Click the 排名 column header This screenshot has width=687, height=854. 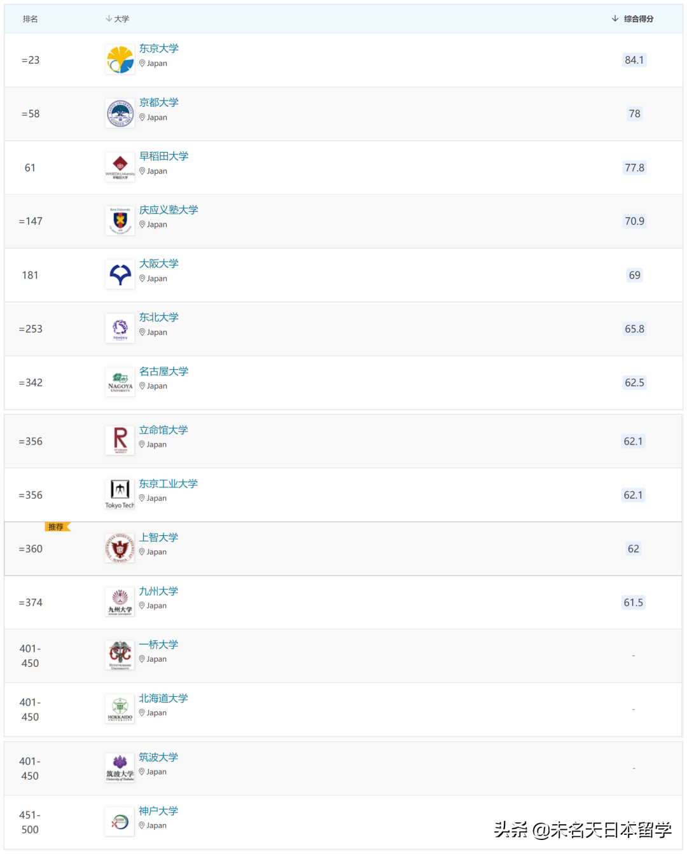tap(30, 18)
